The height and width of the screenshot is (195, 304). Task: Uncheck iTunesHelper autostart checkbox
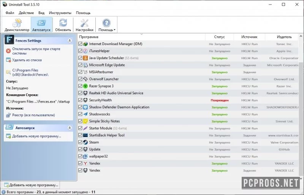(x=80, y=51)
